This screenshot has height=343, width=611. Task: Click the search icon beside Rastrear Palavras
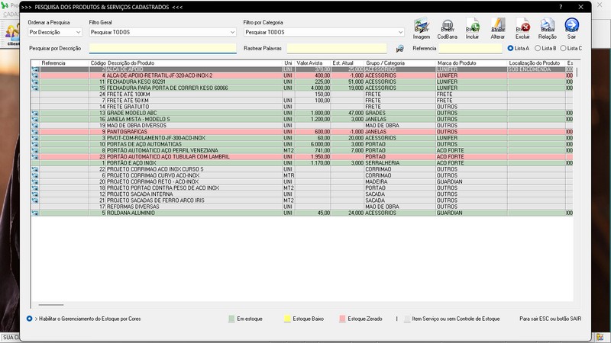(399, 49)
